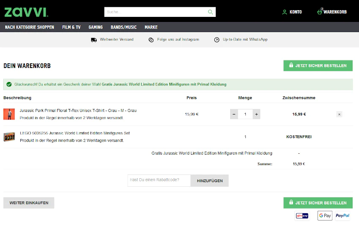
Task: Increase T-shirt quantity with plus button
Action: (x=256, y=114)
